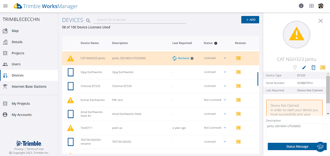The width and height of the screenshot is (330, 156).
Task: Open remote cast for Kumar Earthworks row
Action: (x=238, y=100)
